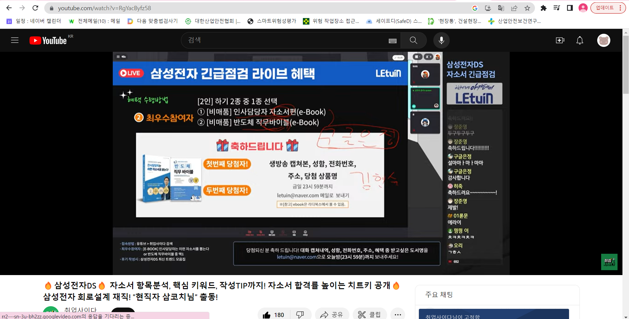
Task: Open the 일정 : 네이버 캘린더 bookmark
Action: pos(34,21)
